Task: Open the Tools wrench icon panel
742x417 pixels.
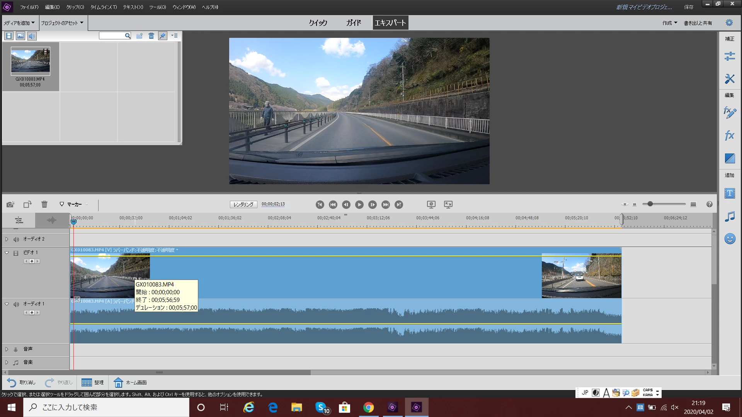Action: (729, 79)
